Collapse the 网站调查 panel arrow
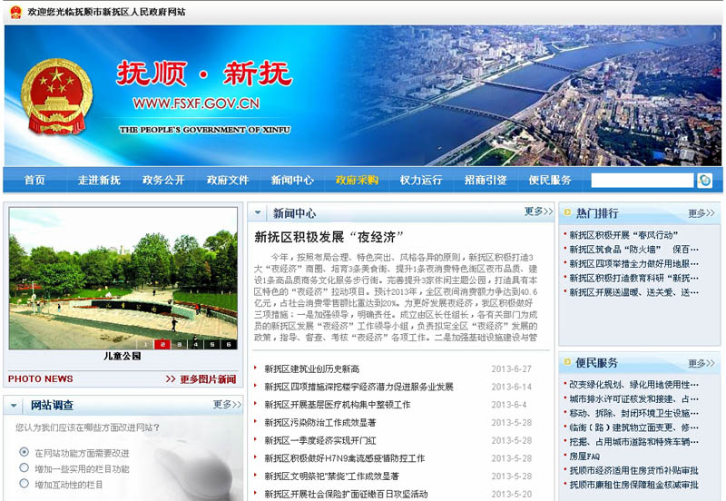 tap(15, 405)
